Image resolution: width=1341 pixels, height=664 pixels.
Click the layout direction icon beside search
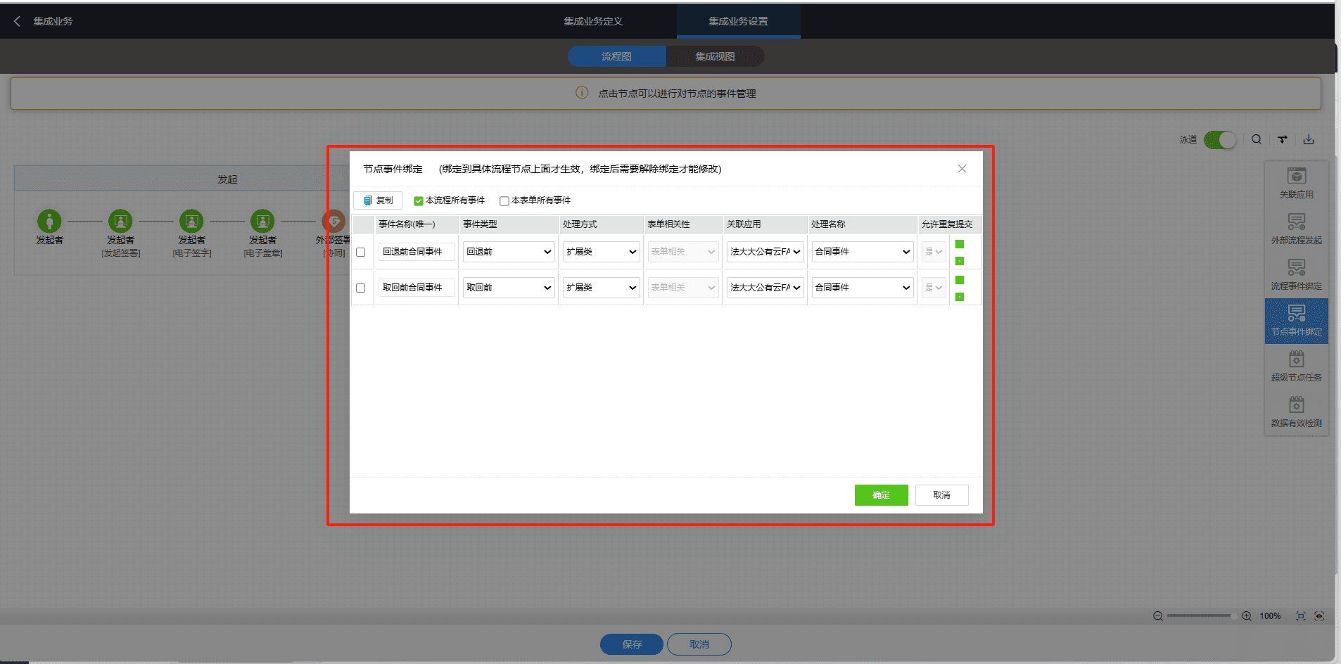pyautogui.click(x=1283, y=139)
